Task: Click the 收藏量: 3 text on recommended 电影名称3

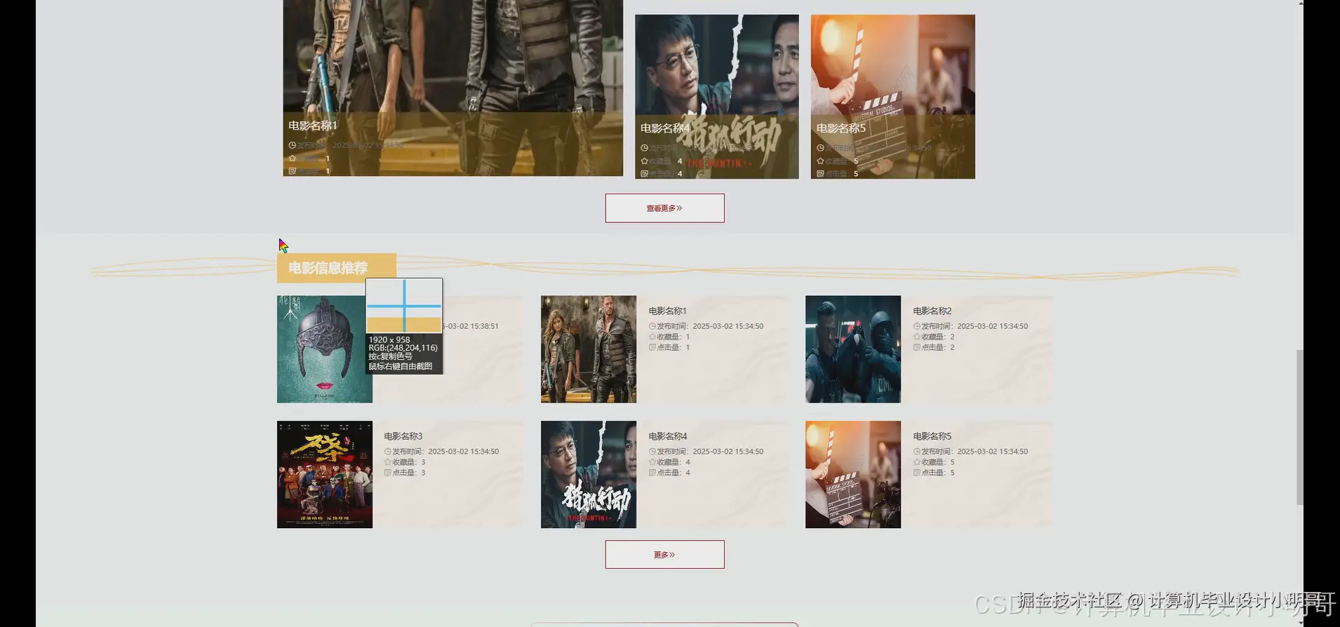Action: click(409, 462)
